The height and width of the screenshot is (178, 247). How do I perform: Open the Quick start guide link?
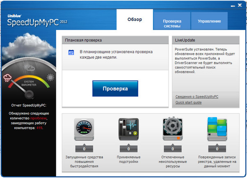tap(188, 103)
